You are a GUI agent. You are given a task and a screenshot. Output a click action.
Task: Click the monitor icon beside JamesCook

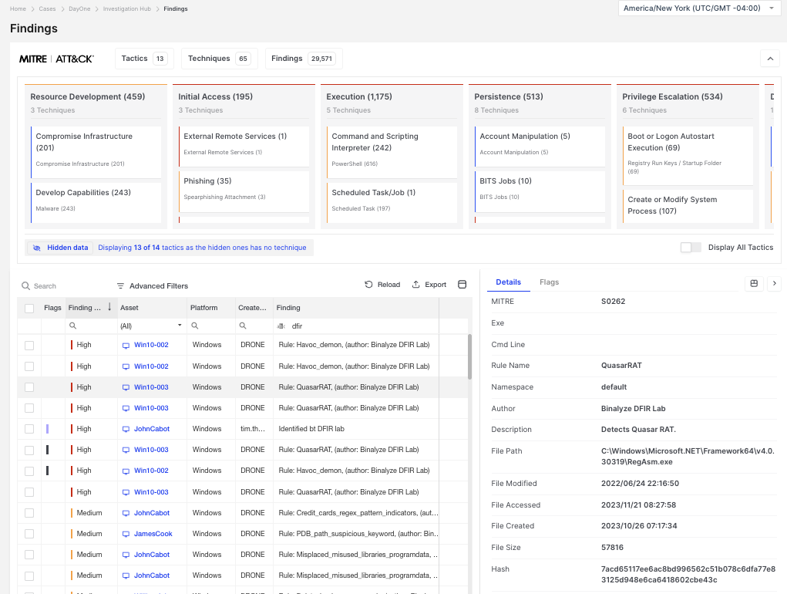126,534
